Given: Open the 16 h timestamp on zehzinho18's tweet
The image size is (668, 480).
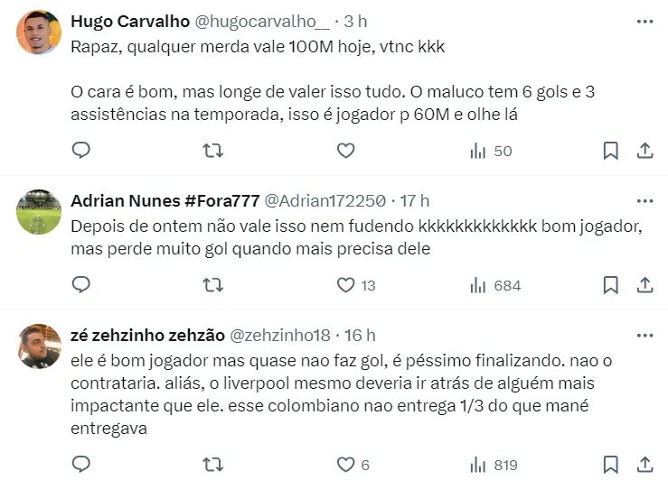Looking at the screenshot, I should [x=360, y=335].
